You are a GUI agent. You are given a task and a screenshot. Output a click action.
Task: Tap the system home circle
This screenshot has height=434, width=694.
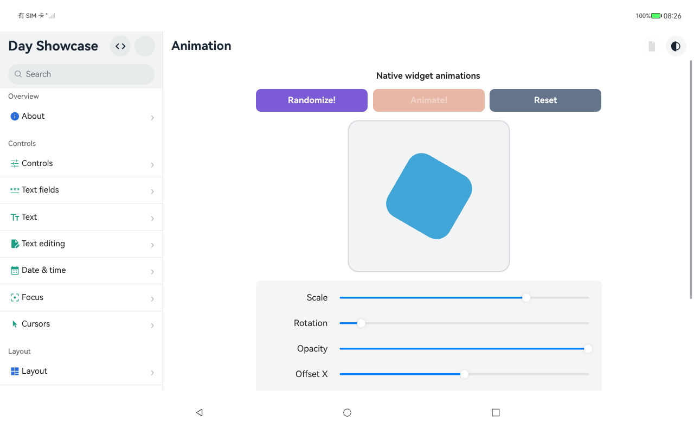(347, 412)
